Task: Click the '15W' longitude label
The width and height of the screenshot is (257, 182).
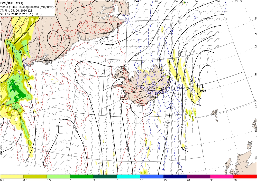Action: (156, 1)
